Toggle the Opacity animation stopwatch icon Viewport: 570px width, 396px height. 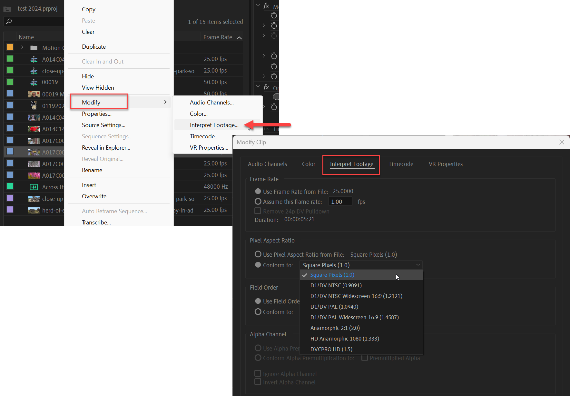[x=274, y=107]
